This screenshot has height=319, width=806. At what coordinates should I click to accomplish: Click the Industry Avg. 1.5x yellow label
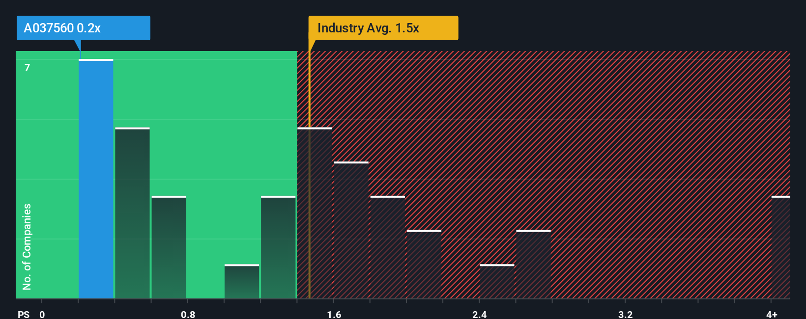(383, 28)
